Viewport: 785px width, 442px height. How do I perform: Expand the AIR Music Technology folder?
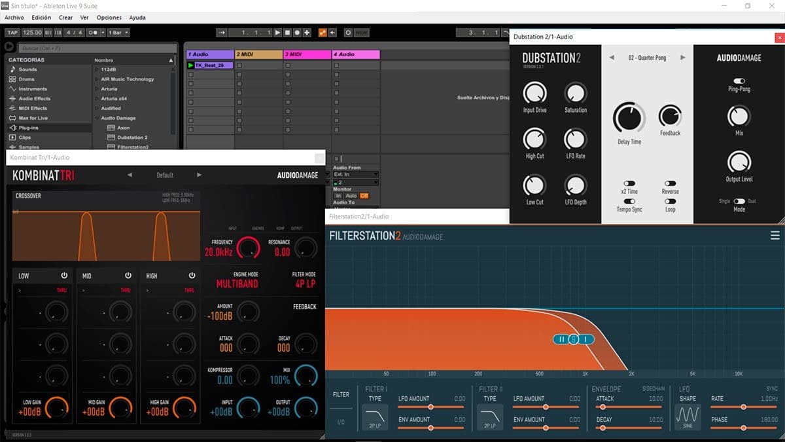coord(97,79)
